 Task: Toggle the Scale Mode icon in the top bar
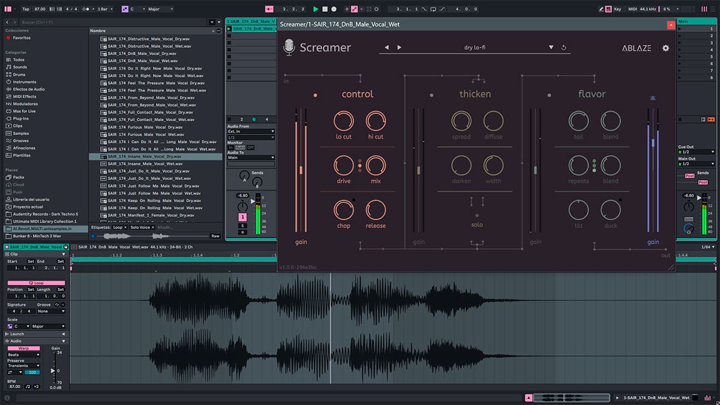tap(125, 9)
